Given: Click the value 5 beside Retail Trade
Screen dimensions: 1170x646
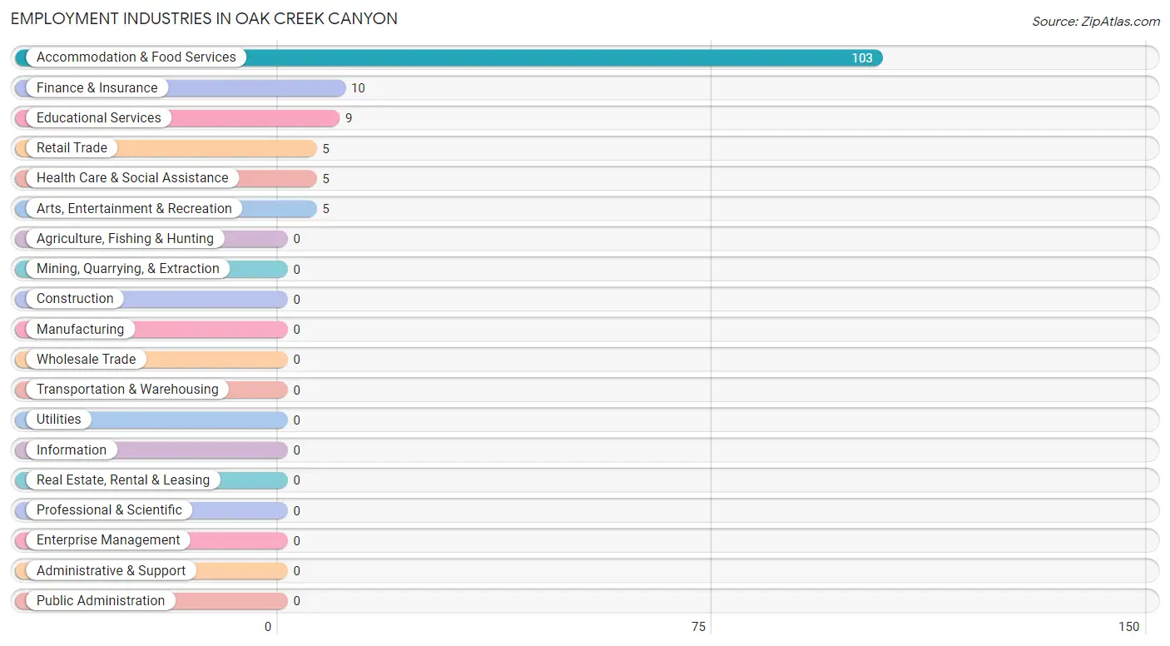Looking at the screenshot, I should tap(326, 149).
